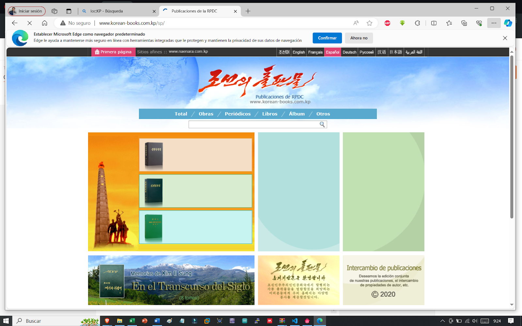Screen dimensions: 522x326
Task: Open the browser home page icon
Action: point(45,23)
